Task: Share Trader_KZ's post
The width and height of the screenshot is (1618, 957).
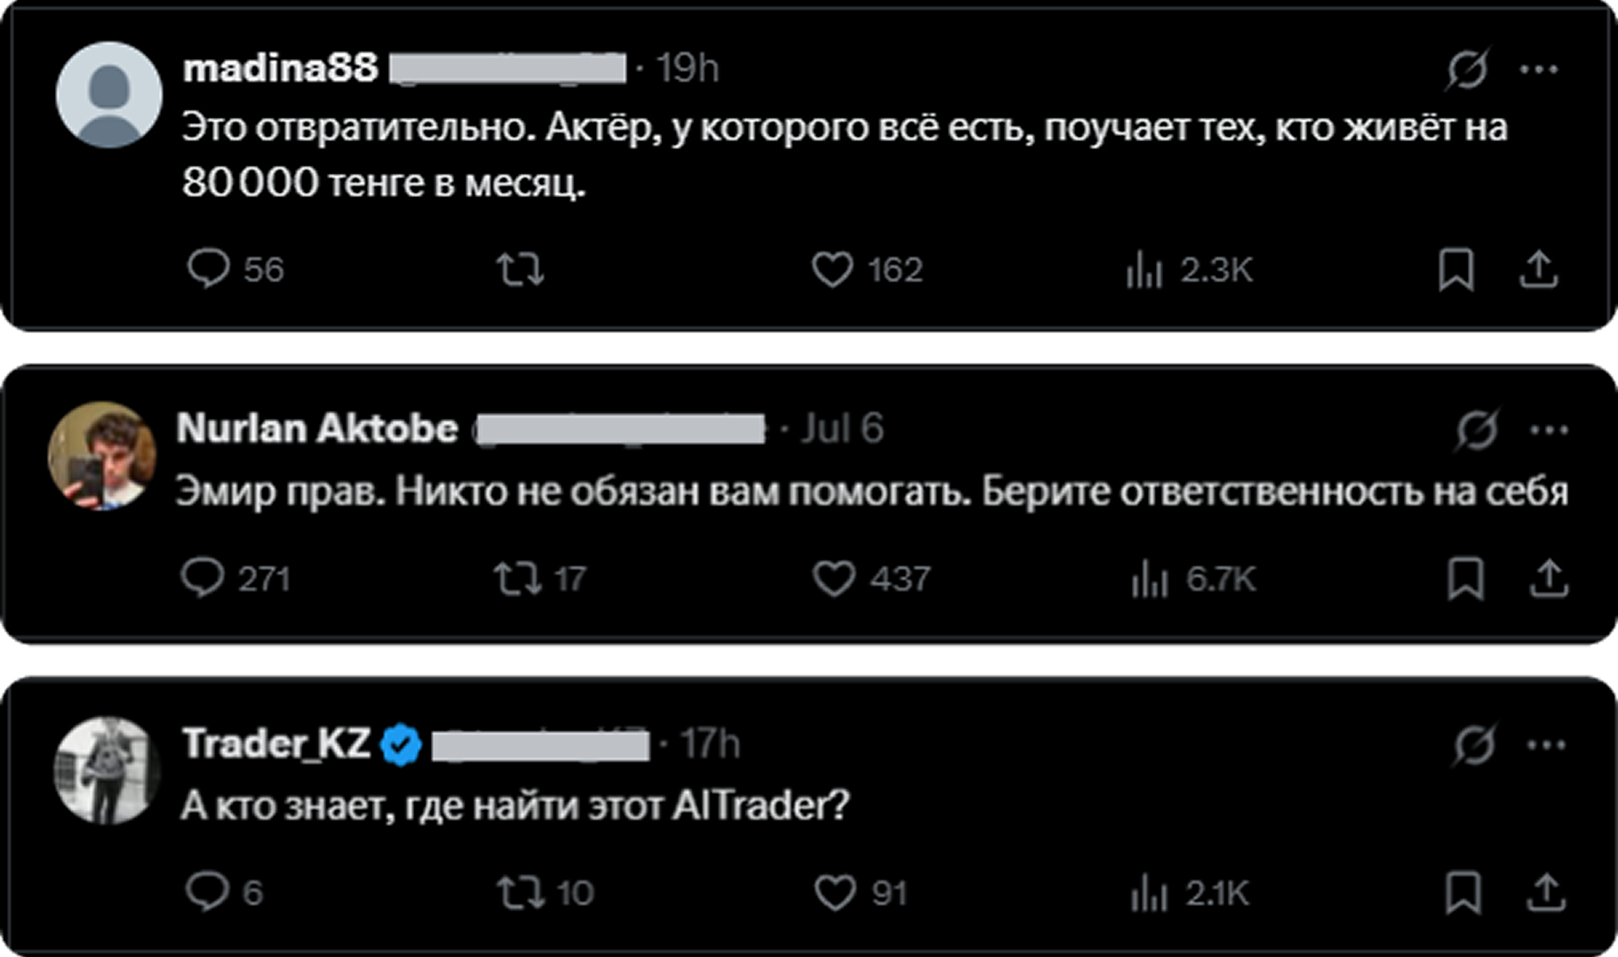Action: click(x=1546, y=892)
